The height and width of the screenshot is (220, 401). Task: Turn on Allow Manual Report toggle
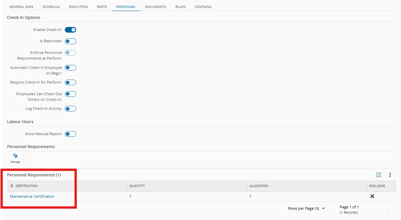[x=71, y=134]
